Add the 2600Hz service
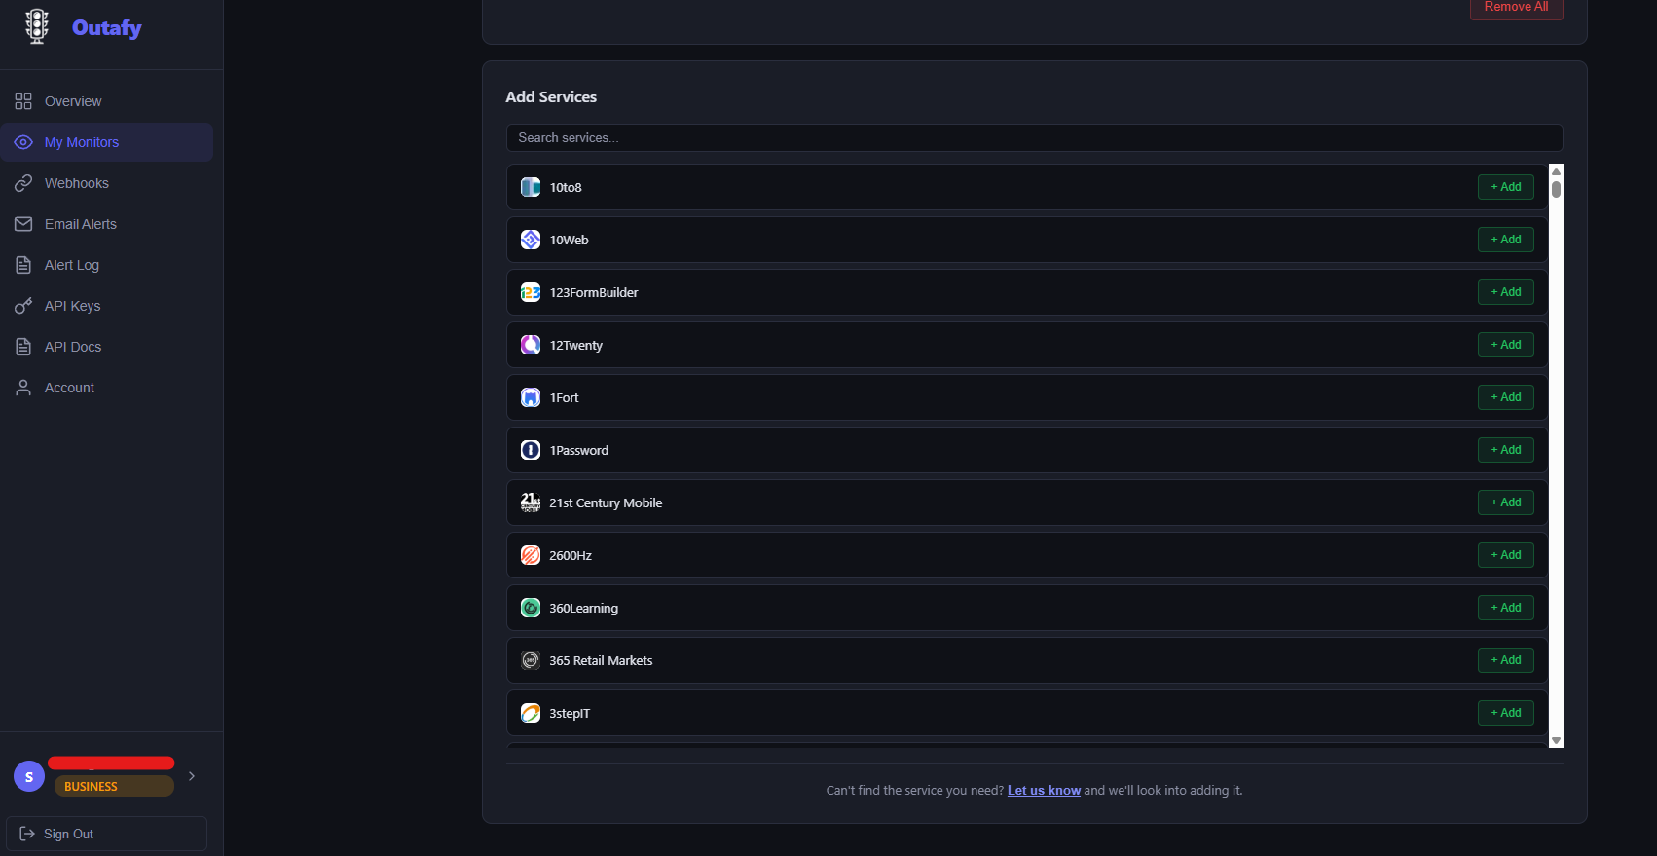This screenshot has height=856, width=1657. point(1505,555)
